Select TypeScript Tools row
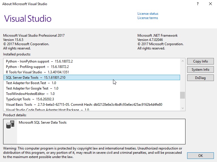 click(92, 99)
